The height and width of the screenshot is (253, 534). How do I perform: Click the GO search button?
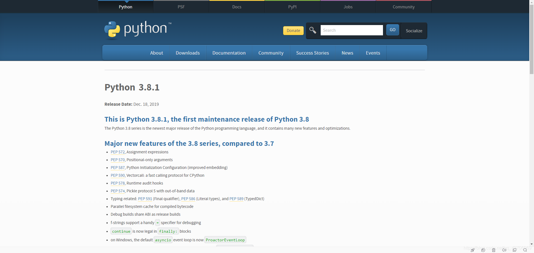[393, 30]
